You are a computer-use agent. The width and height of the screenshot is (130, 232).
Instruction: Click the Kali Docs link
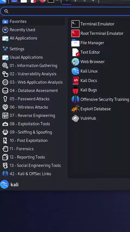[89, 81]
